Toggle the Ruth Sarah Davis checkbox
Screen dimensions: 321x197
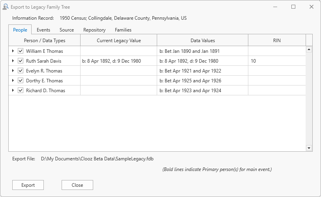[21, 61]
